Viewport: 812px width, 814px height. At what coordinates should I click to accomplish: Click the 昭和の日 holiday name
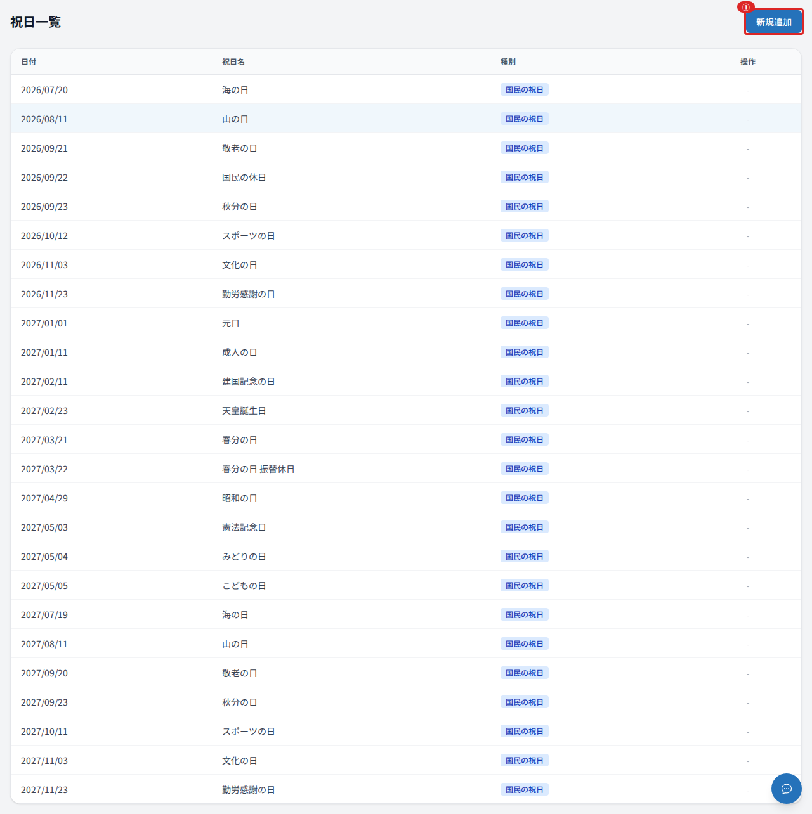pyautogui.click(x=240, y=498)
